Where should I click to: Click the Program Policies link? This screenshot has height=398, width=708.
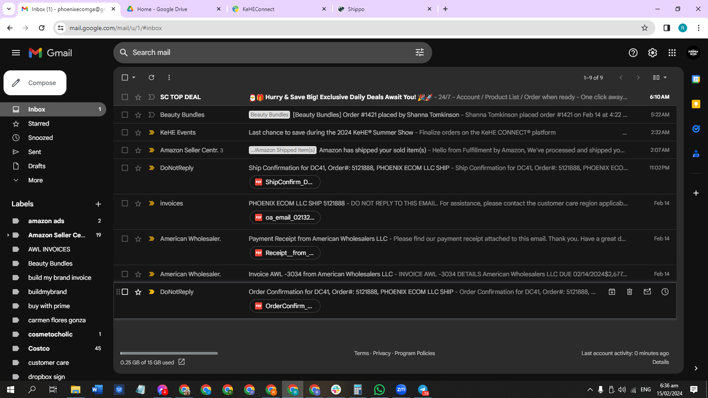[414, 353]
